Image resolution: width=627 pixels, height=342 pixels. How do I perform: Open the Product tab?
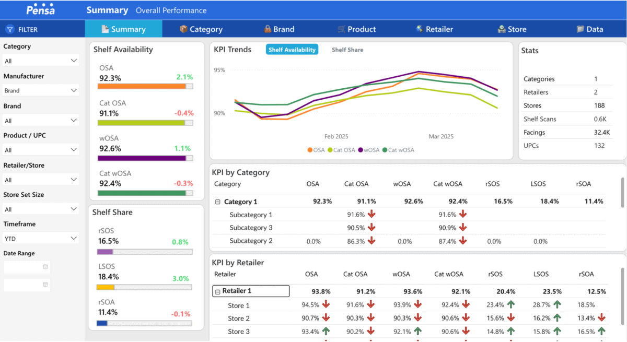point(357,29)
